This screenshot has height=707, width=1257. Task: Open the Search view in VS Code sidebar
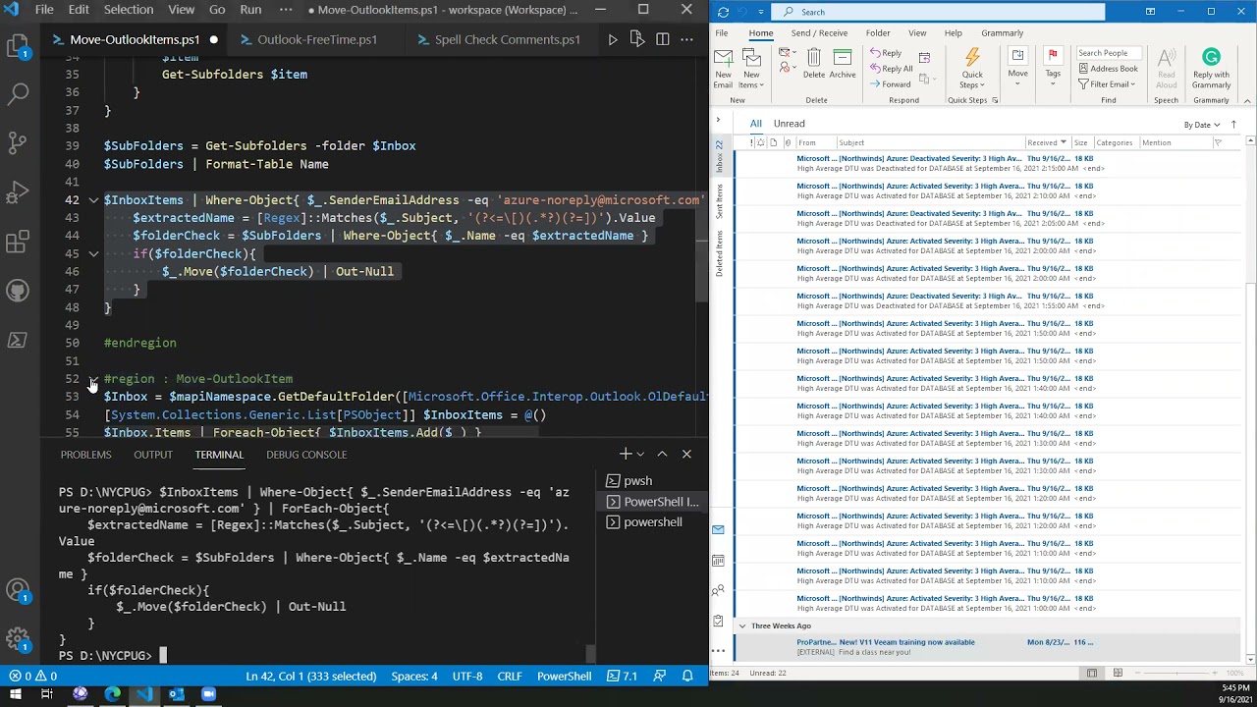click(x=18, y=94)
